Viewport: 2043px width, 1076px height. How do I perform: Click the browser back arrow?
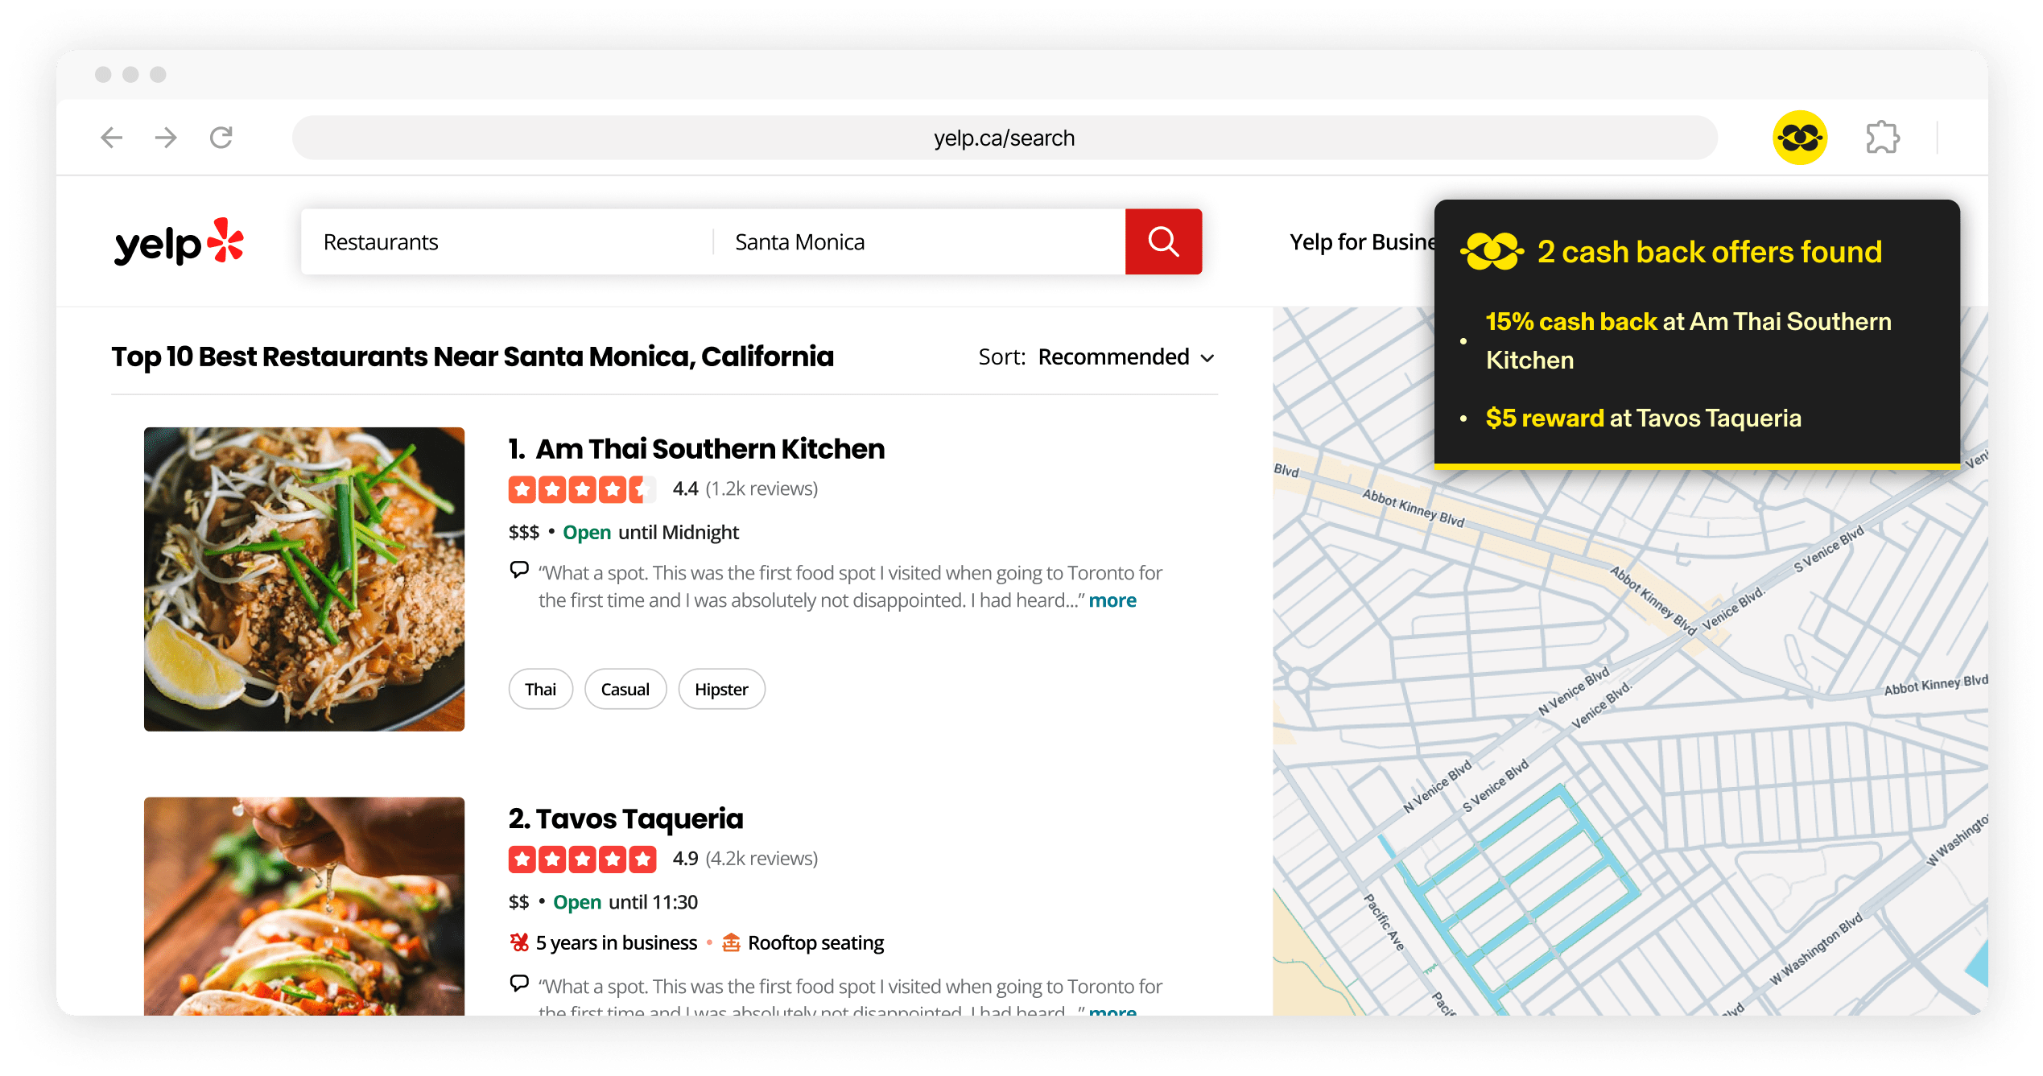click(x=111, y=138)
